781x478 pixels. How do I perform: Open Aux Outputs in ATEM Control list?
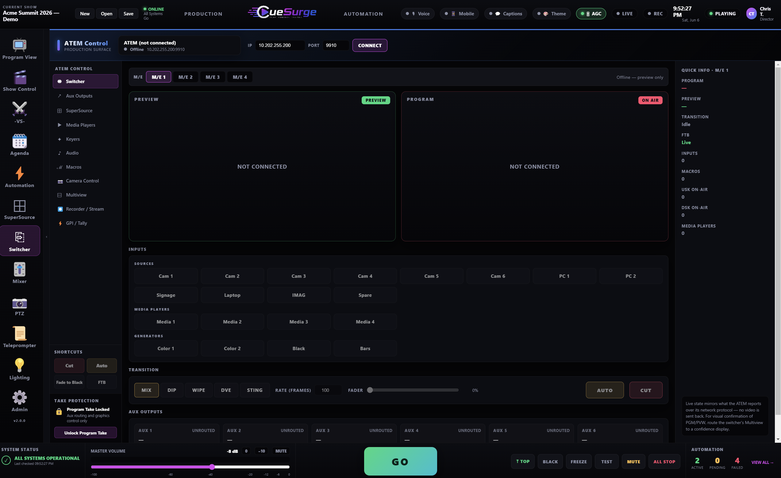tap(85, 96)
